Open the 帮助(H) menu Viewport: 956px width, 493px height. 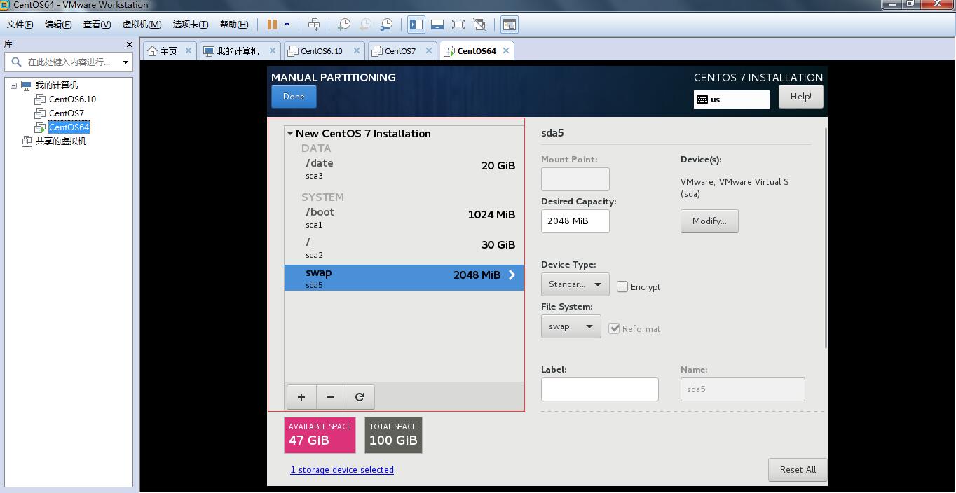pos(234,25)
